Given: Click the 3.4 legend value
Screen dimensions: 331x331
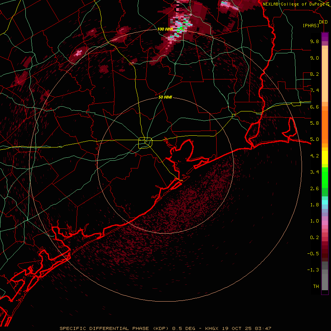Looking at the screenshot, I should click(314, 172).
